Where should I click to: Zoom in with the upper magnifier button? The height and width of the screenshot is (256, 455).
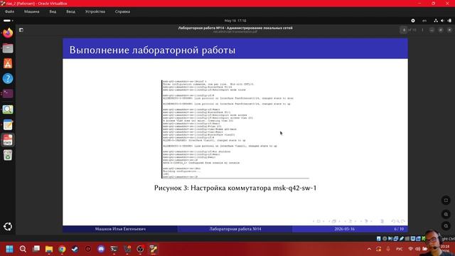point(446,214)
